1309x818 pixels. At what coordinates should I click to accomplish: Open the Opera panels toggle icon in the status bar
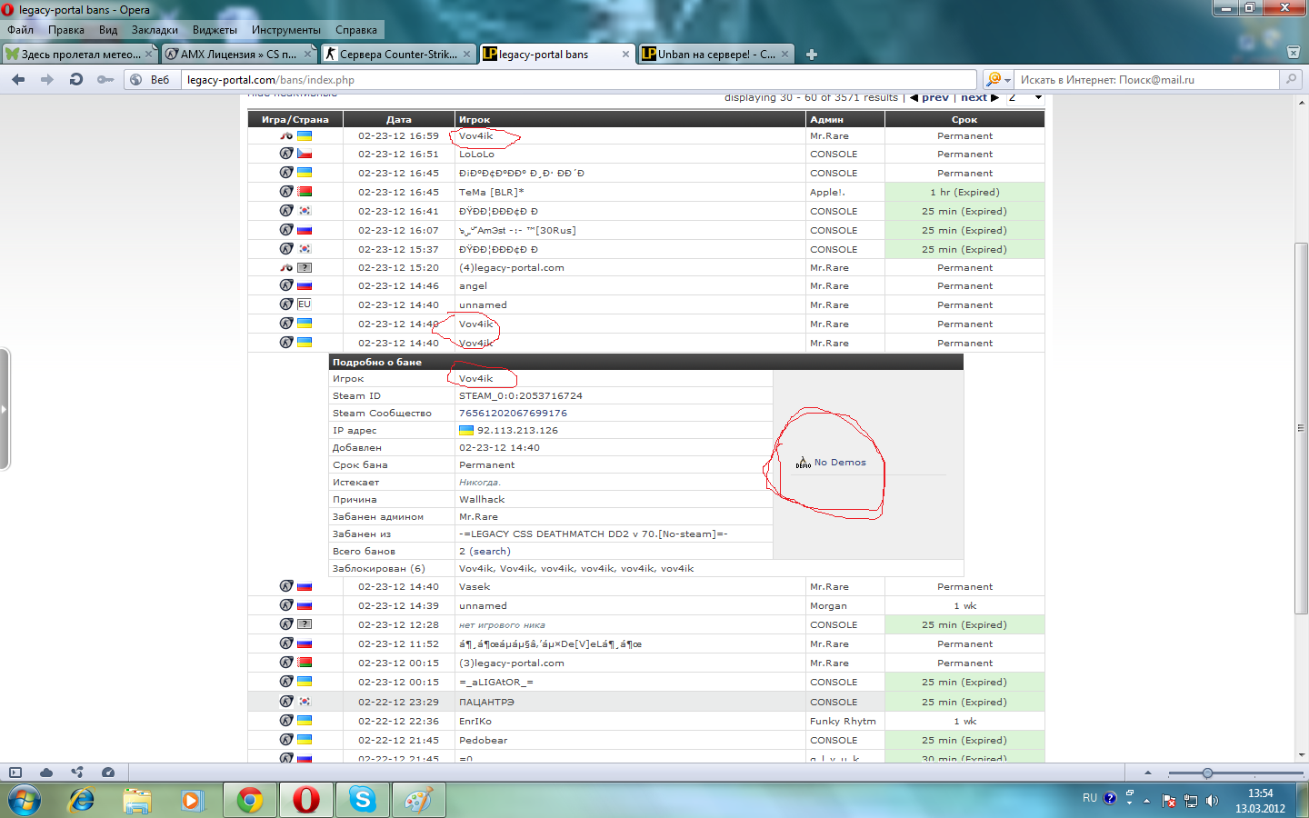[x=15, y=773]
